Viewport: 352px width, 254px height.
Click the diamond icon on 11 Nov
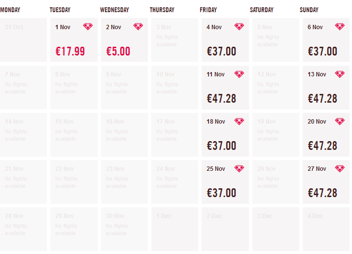tap(239, 74)
